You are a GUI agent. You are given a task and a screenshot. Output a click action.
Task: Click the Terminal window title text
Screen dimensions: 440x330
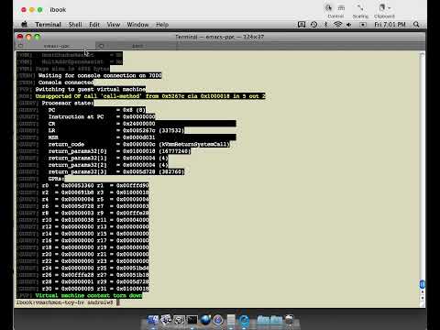pyautogui.click(x=219, y=37)
